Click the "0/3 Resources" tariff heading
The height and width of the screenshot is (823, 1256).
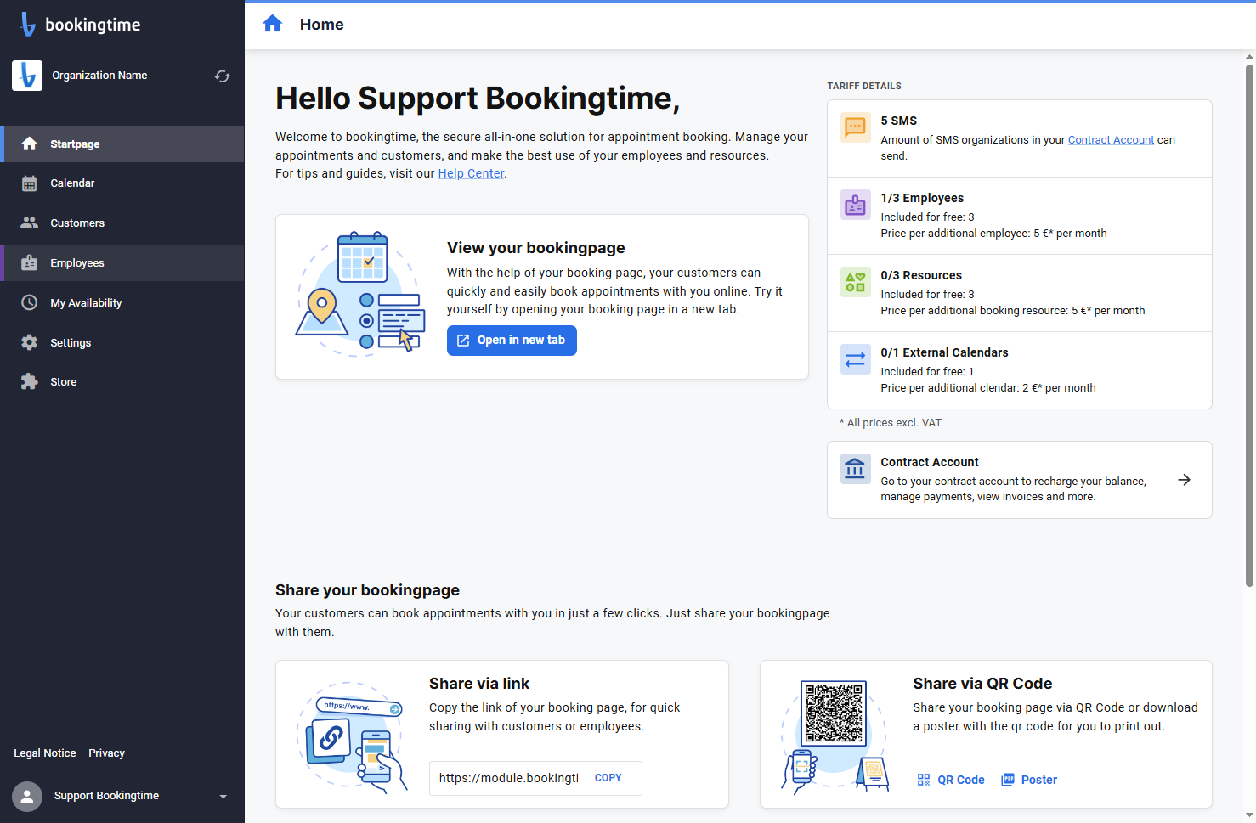(x=921, y=275)
